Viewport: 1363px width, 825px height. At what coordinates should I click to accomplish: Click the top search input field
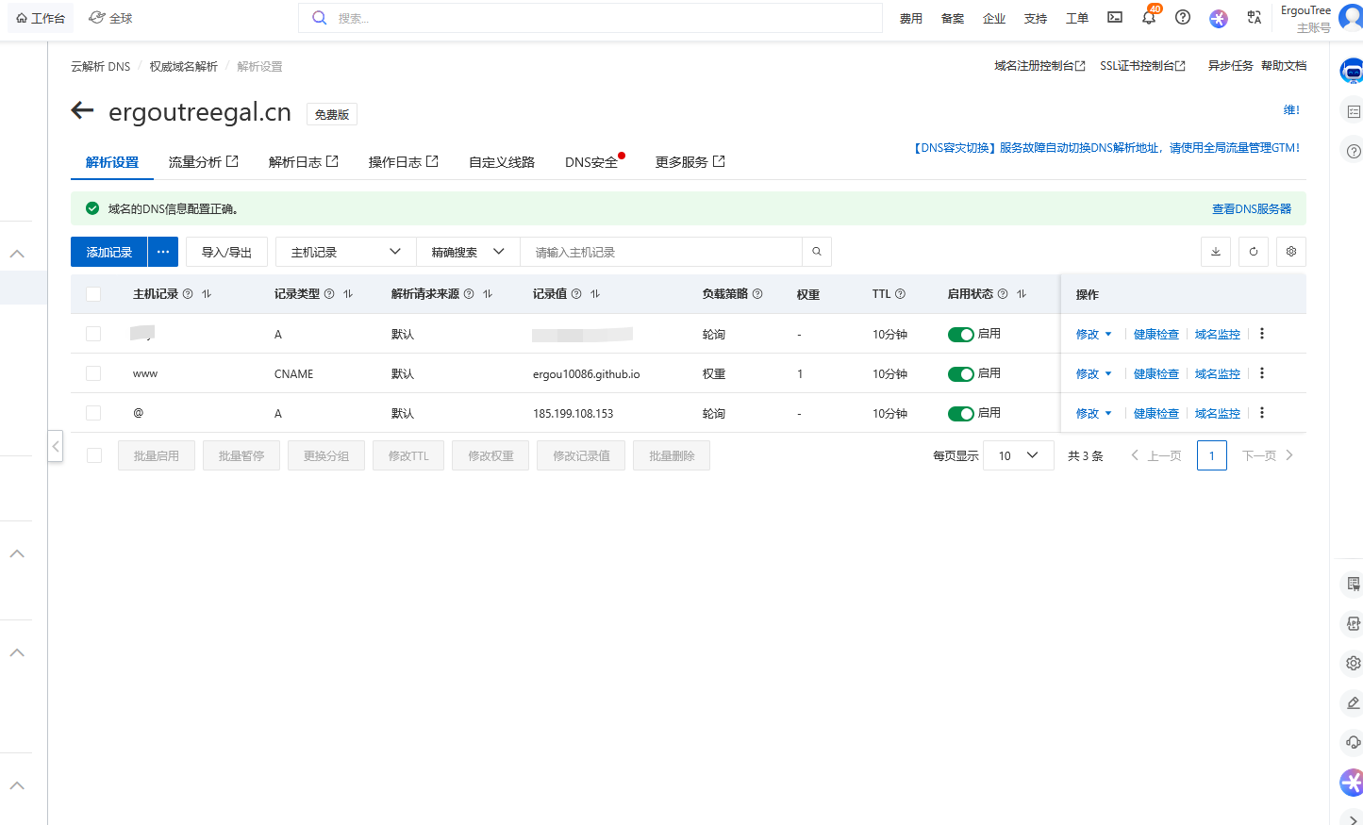coord(604,18)
